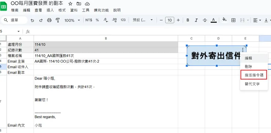Image resolution: width=271 pixels, height=133 pixels.
Task: Select column D header
Action: 219,38
